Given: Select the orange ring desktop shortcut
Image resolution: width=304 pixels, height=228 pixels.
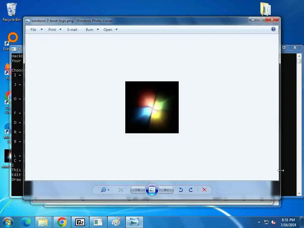Looking at the screenshot, I should 13,37.
